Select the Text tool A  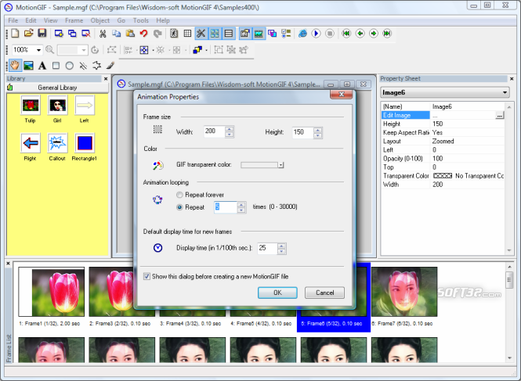[x=42, y=66]
